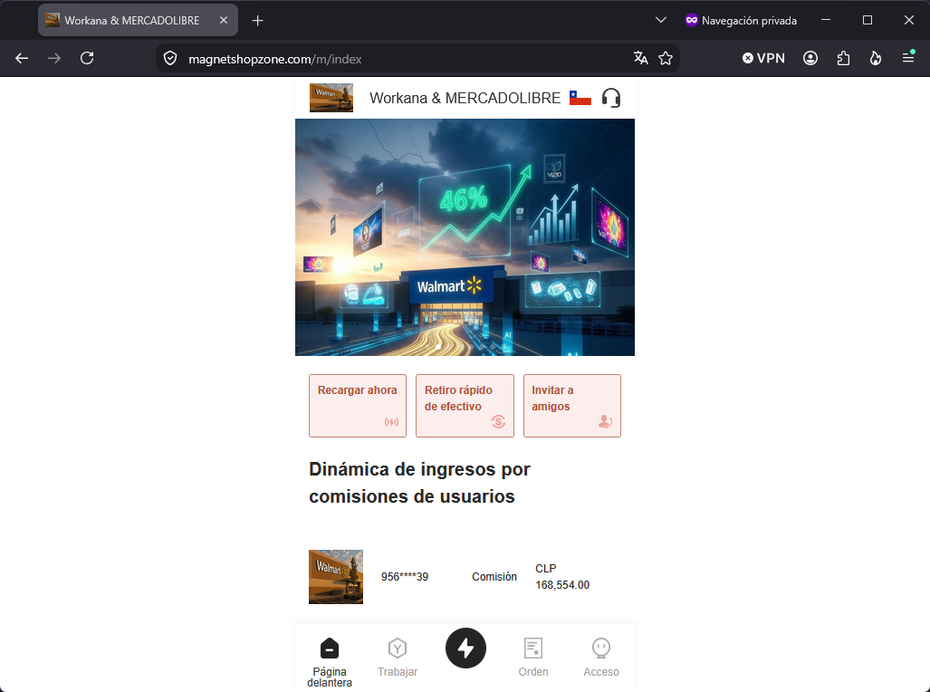
Task: Minimize the browser window
Action: point(826,20)
